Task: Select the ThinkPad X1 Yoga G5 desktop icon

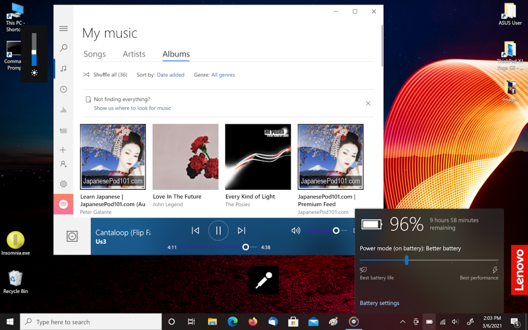Action: coord(510,56)
